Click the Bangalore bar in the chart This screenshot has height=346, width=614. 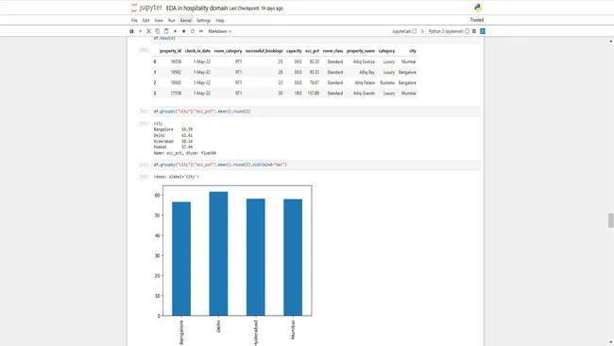coord(181,259)
